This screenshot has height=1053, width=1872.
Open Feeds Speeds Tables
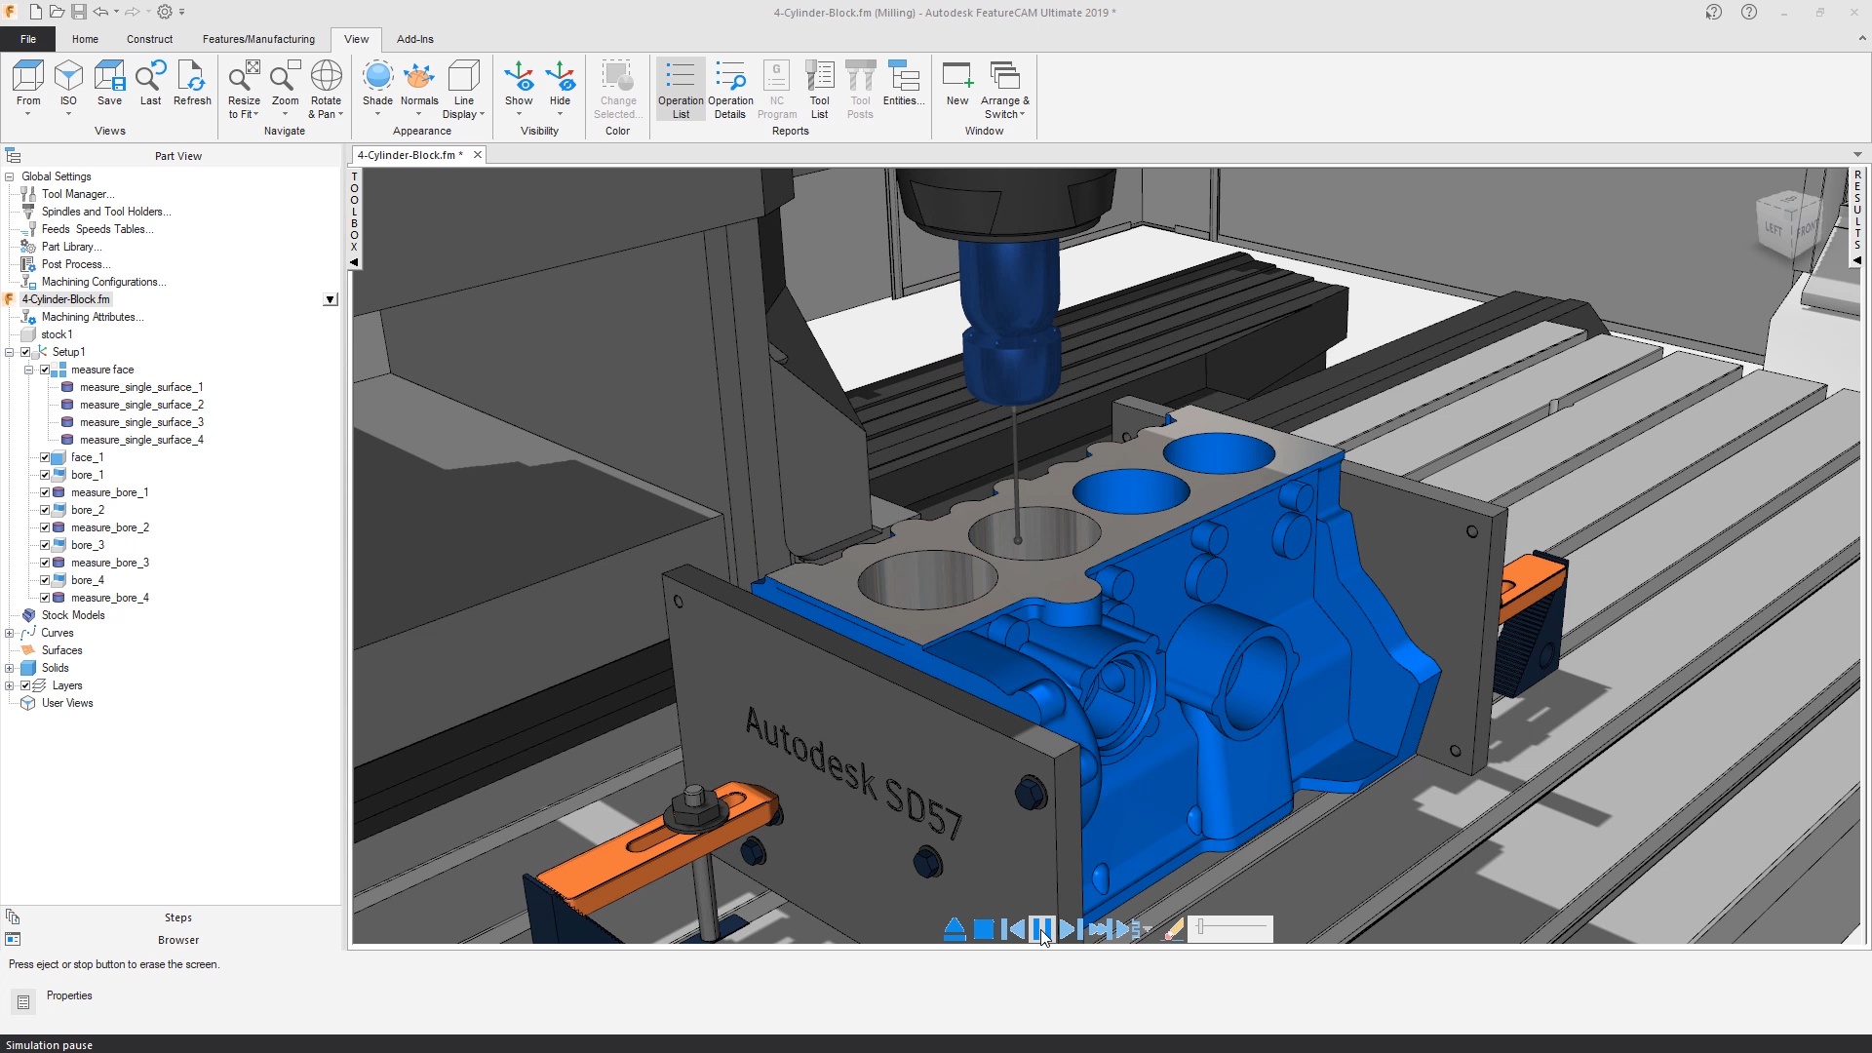tap(97, 229)
